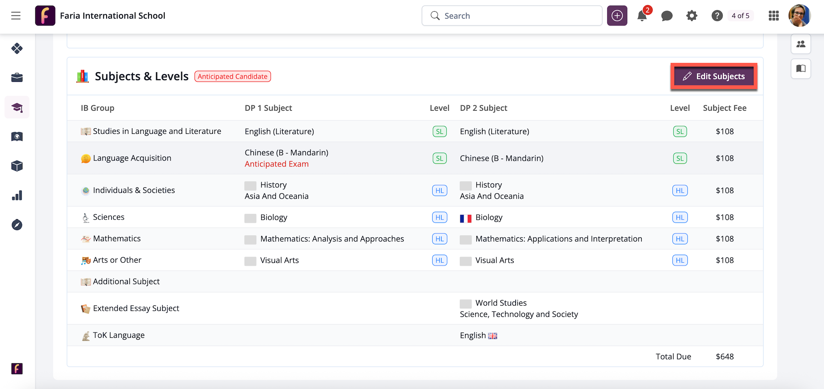Screen dimensions: 824x389
Task: Click the help question mark icon
Action: pyautogui.click(x=717, y=16)
